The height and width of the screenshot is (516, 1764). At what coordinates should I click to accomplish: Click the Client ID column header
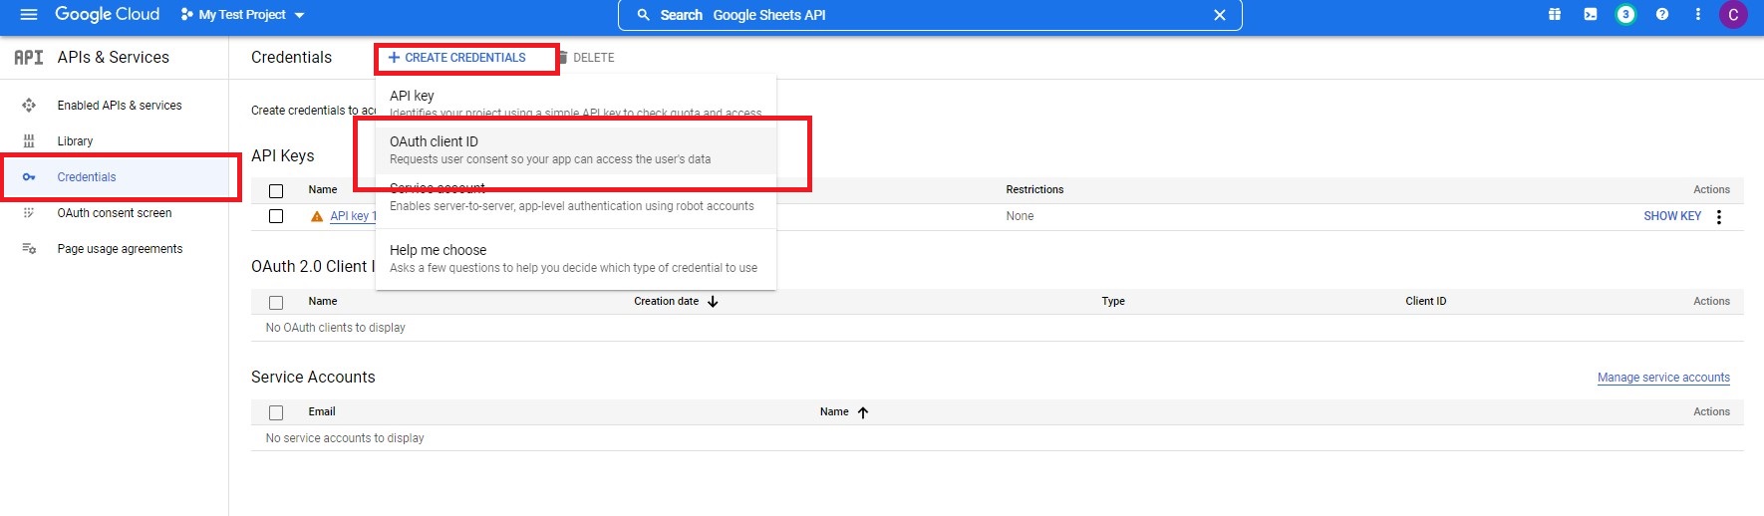click(x=1426, y=301)
